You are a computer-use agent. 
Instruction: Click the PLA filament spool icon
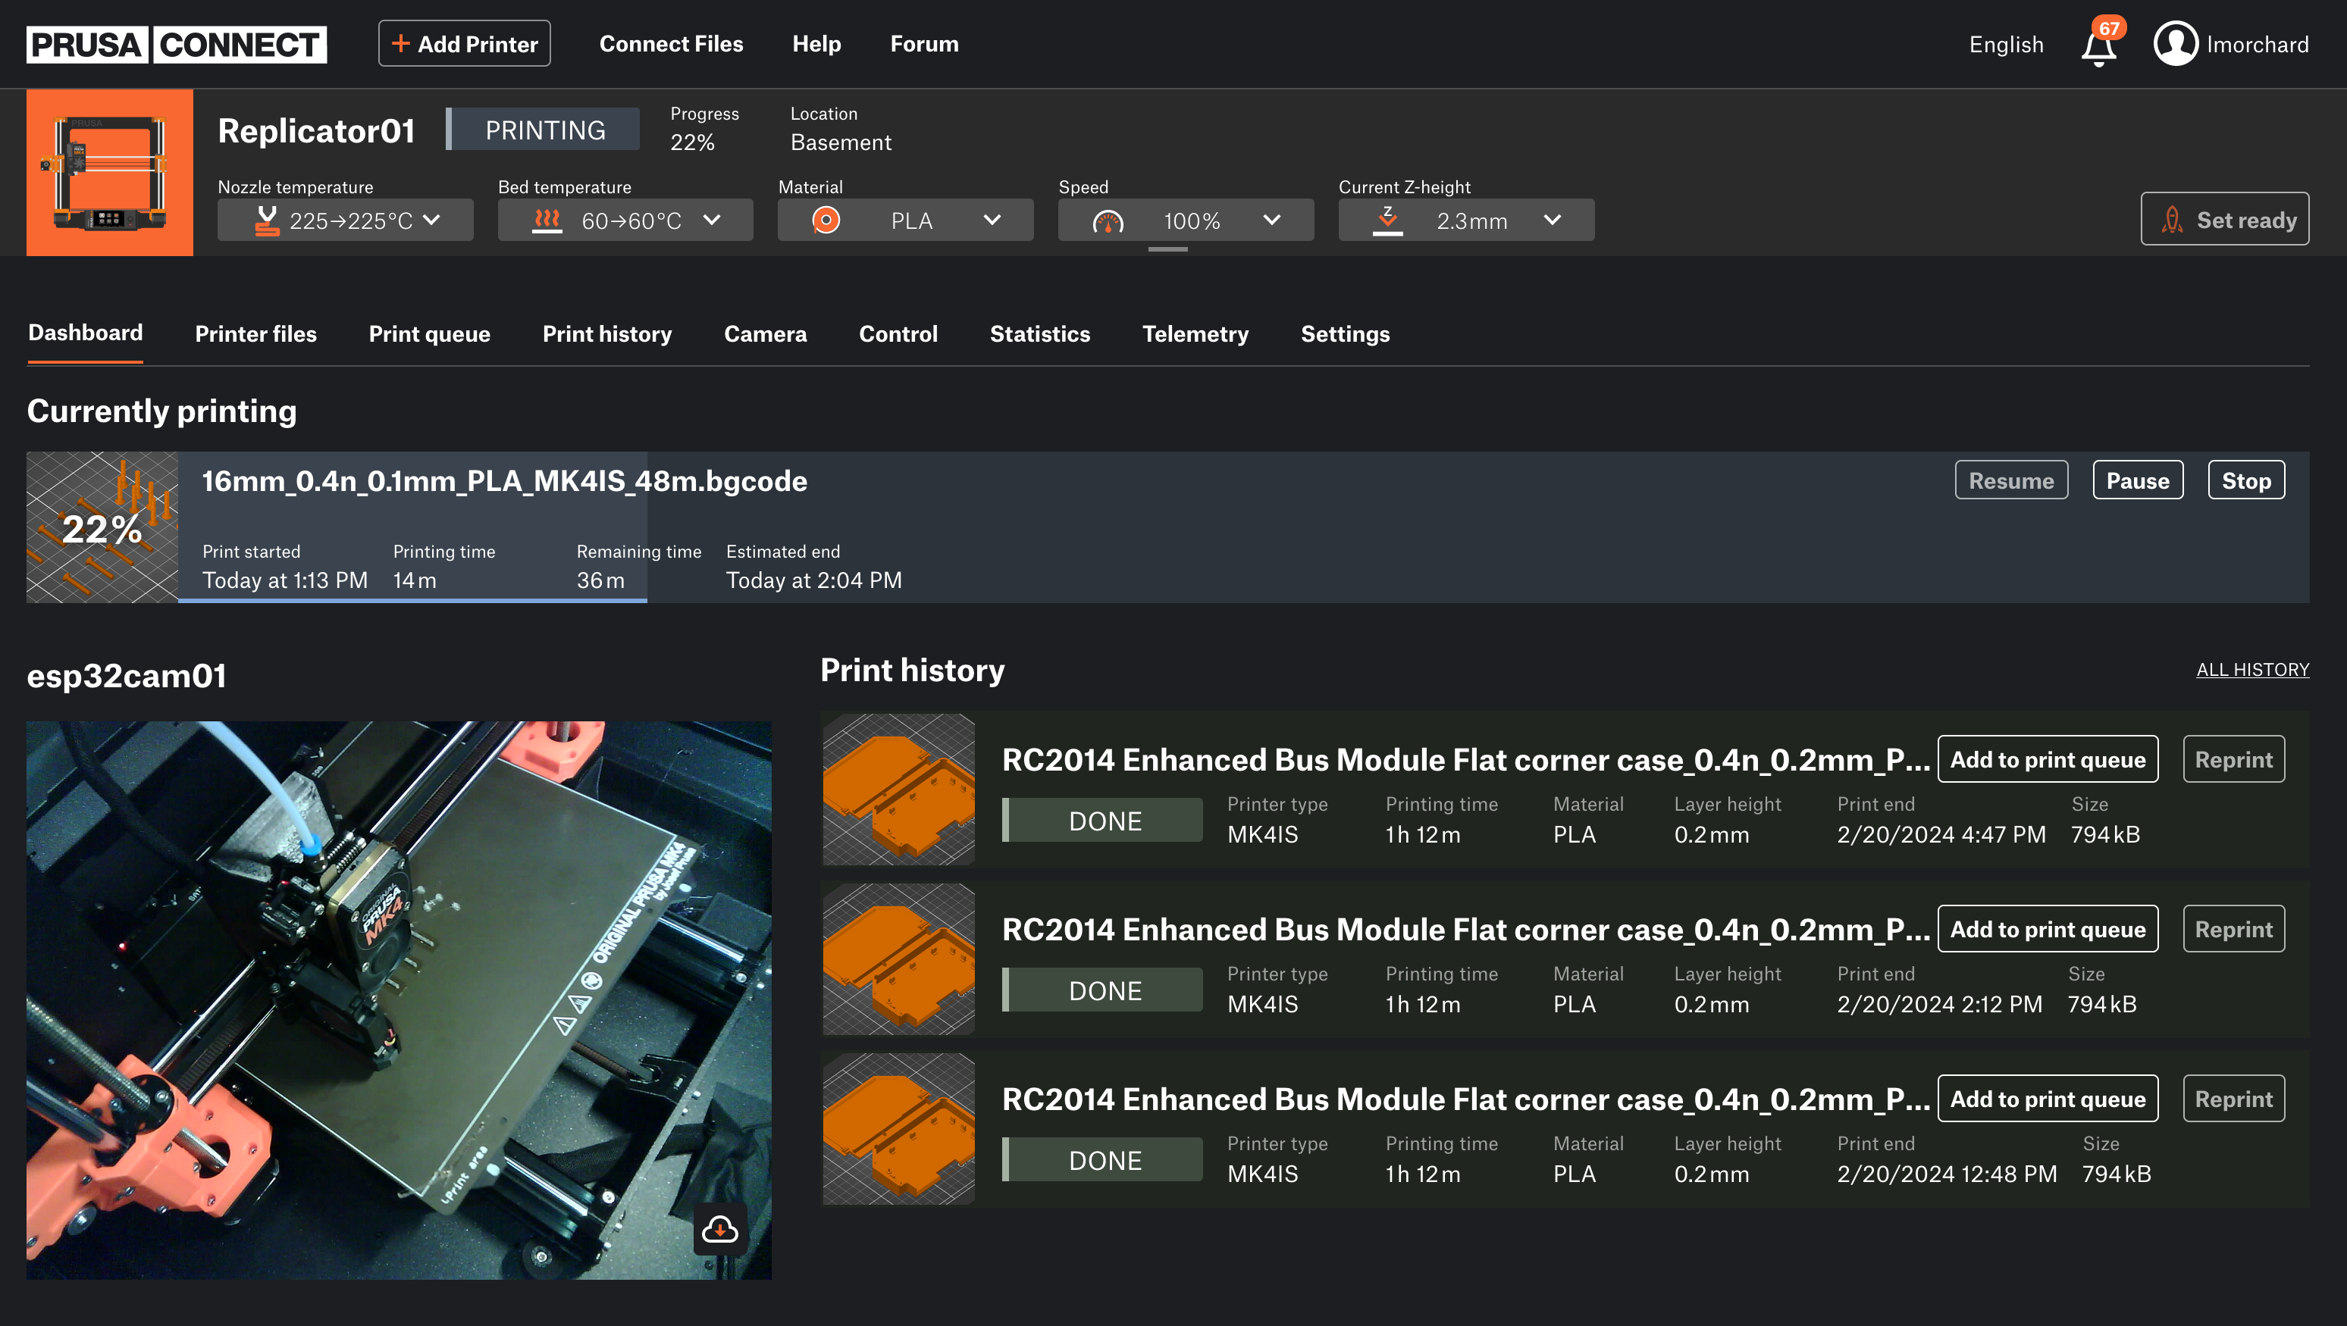pyautogui.click(x=826, y=220)
